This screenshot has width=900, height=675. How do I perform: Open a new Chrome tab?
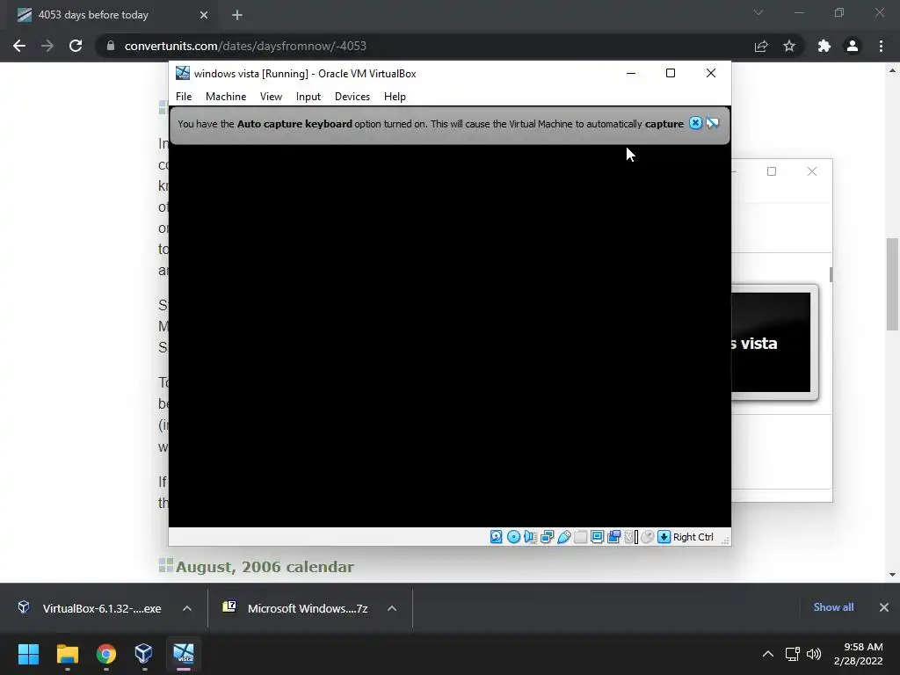point(237,15)
